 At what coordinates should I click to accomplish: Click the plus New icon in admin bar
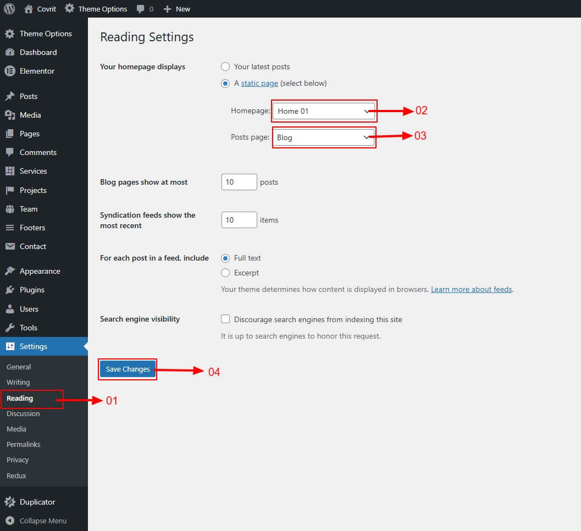[168, 9]
